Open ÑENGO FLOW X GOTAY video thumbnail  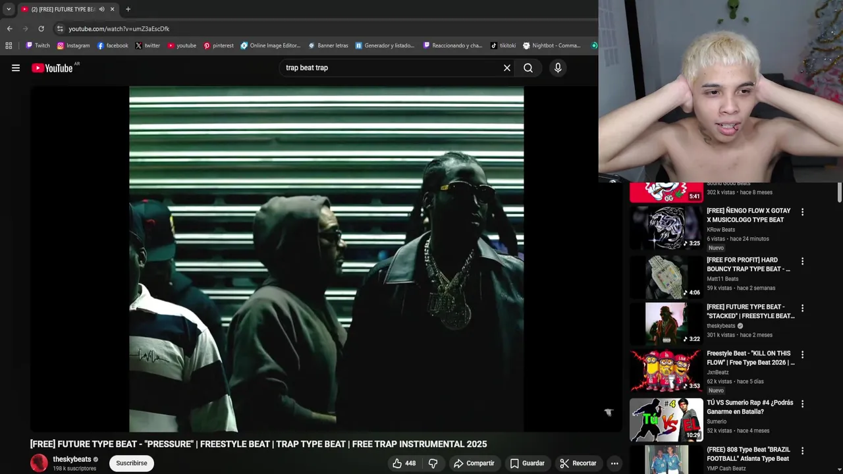coord(666,228)
